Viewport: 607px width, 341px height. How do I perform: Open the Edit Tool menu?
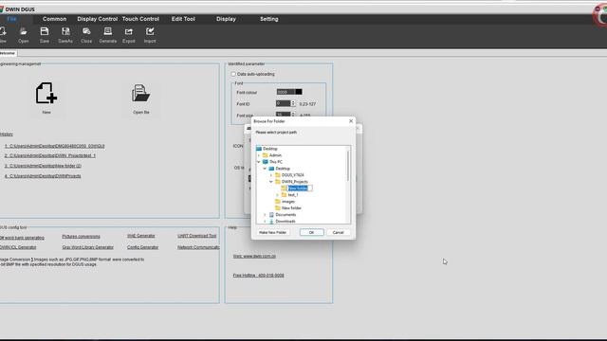pos(183,19)
